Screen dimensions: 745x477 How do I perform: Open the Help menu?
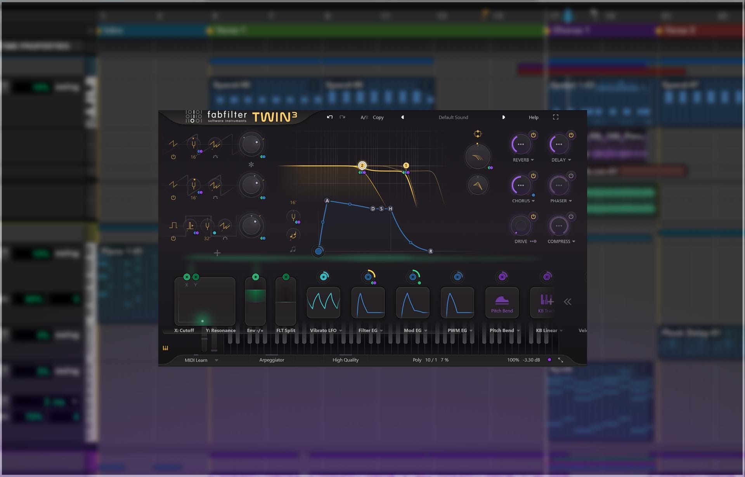tap(534, 118)
